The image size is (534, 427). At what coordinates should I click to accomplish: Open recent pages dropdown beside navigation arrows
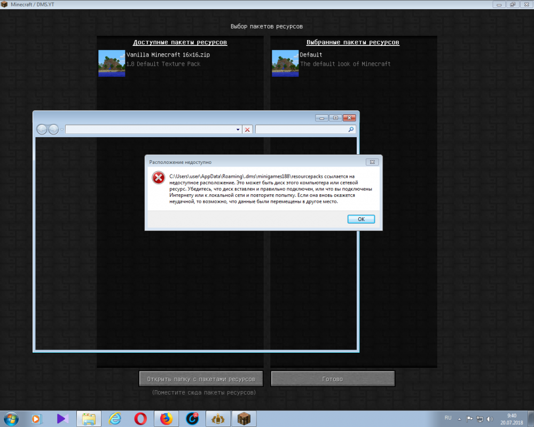[61, 129]
